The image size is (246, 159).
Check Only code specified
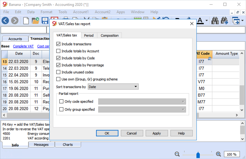[x=61, y=102]
